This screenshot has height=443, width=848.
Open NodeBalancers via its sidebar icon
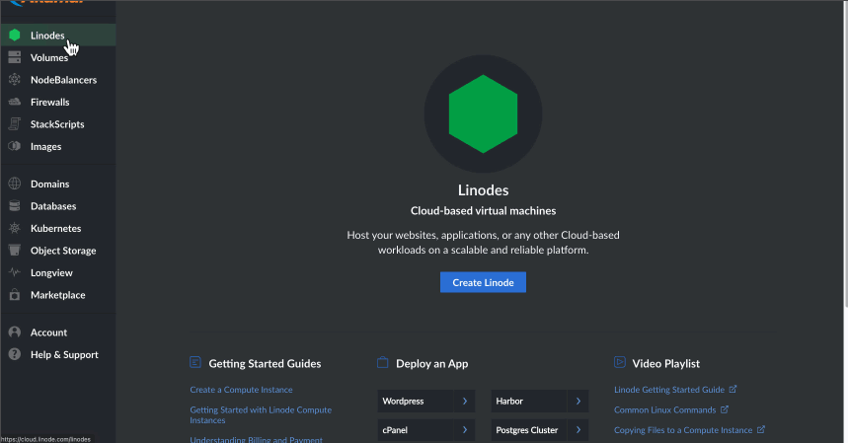14,80
